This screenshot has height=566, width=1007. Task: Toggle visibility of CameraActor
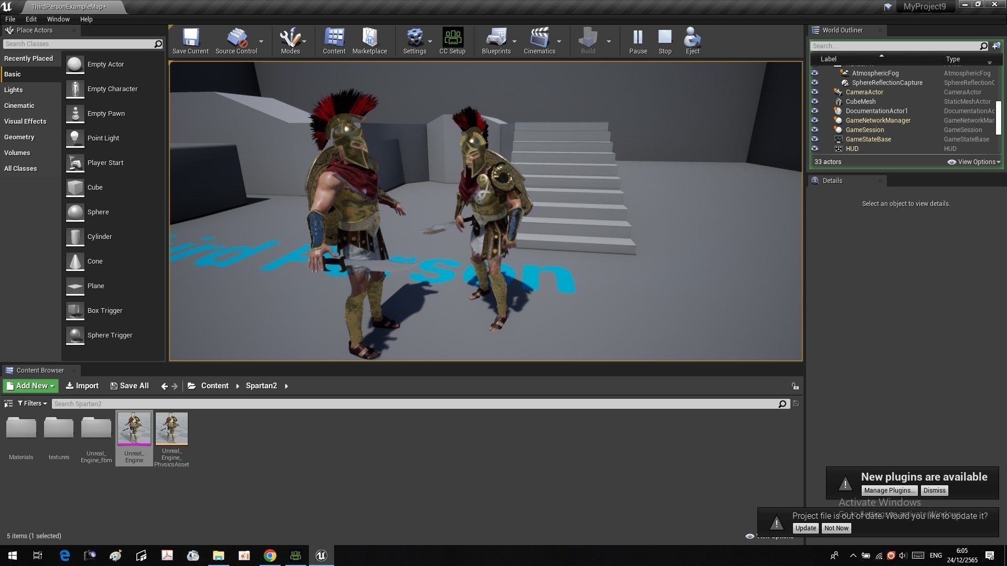coord(815,92)
